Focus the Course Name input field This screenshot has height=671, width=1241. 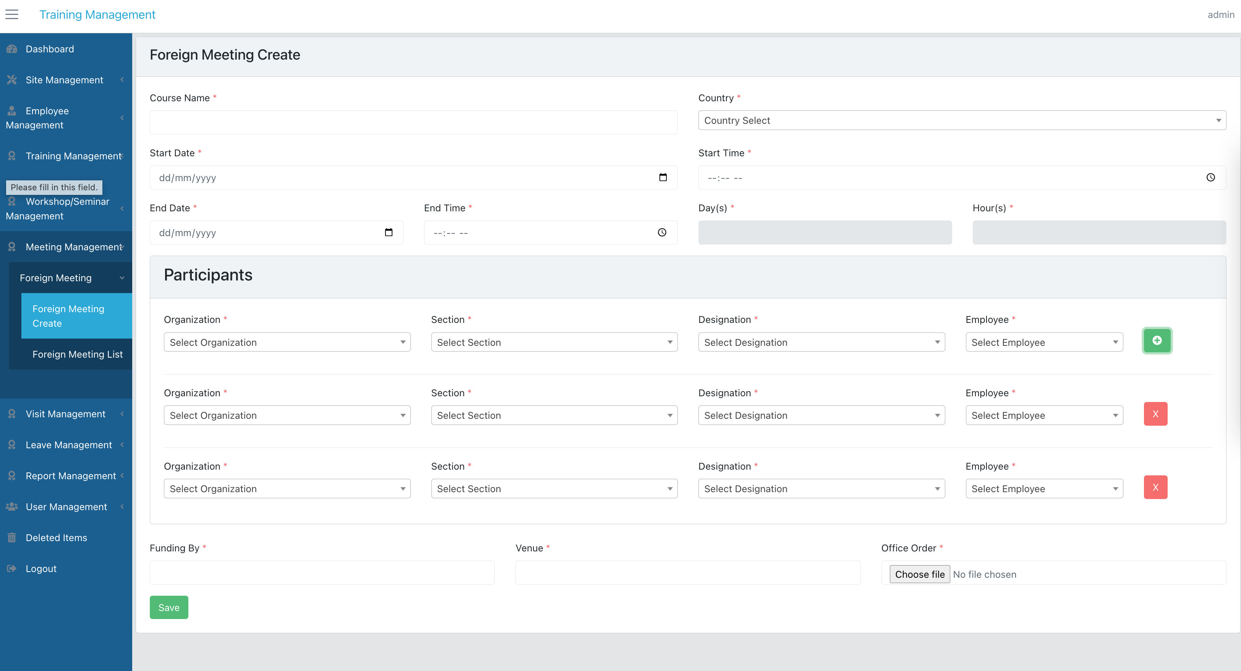(413, 122)
